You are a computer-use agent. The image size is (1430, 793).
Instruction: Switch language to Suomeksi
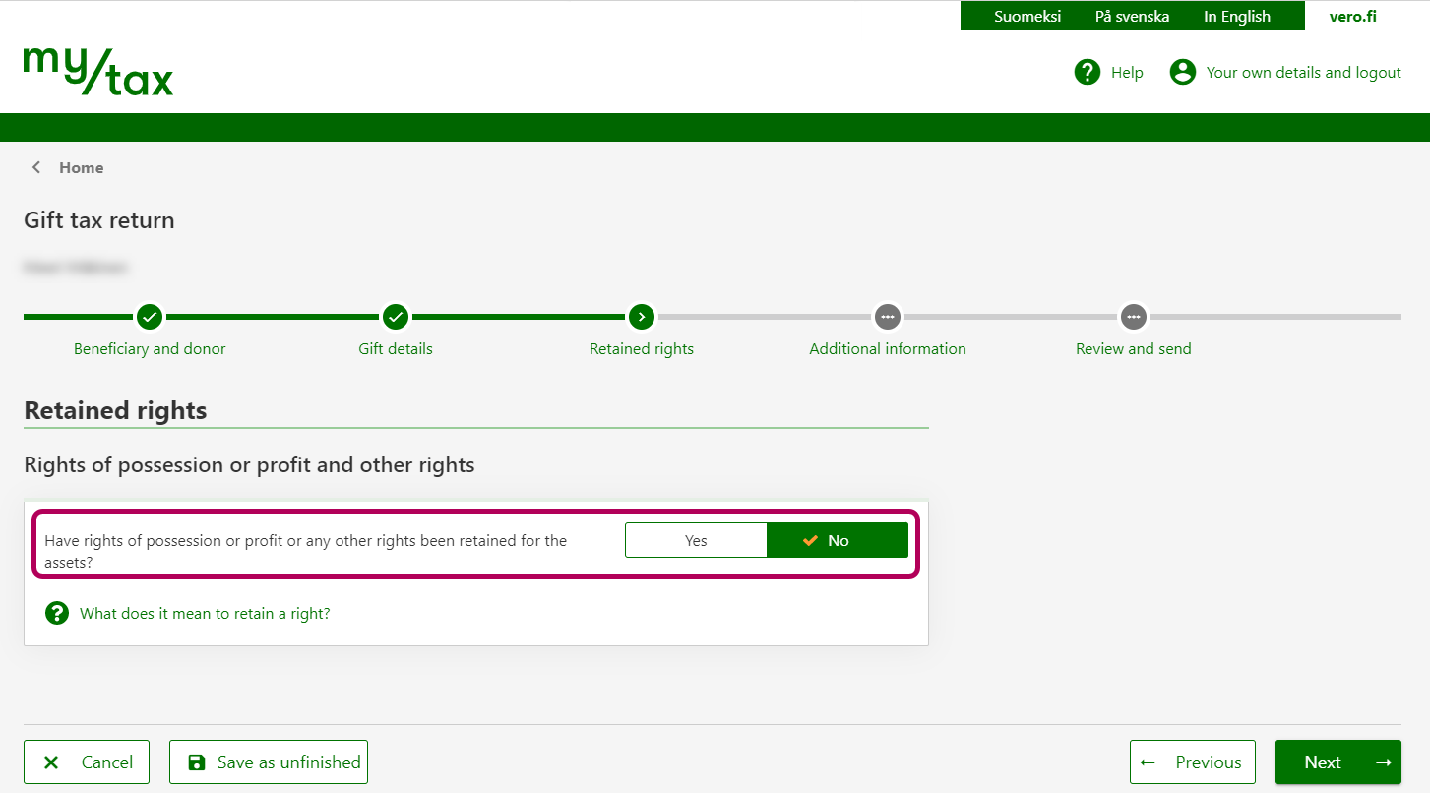point(1027,16)
